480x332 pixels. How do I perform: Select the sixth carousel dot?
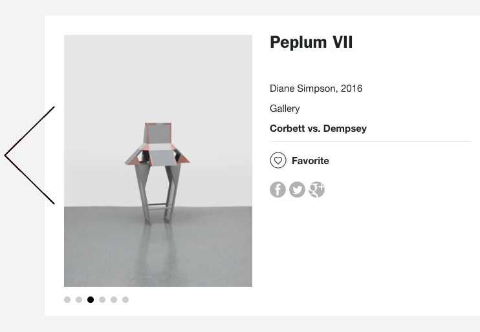tap(125, 300)
